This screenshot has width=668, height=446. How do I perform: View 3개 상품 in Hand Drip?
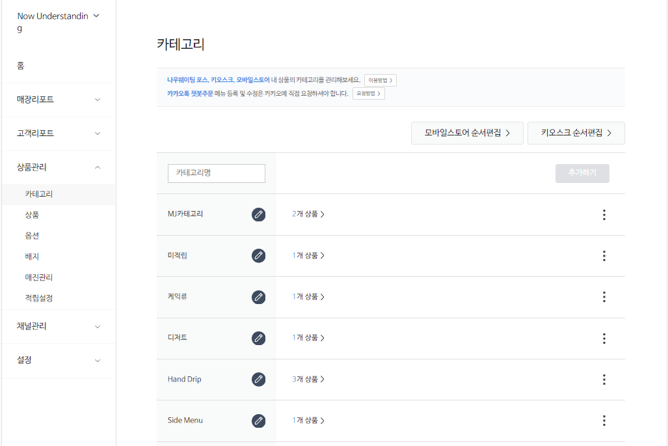pos(308,379)
